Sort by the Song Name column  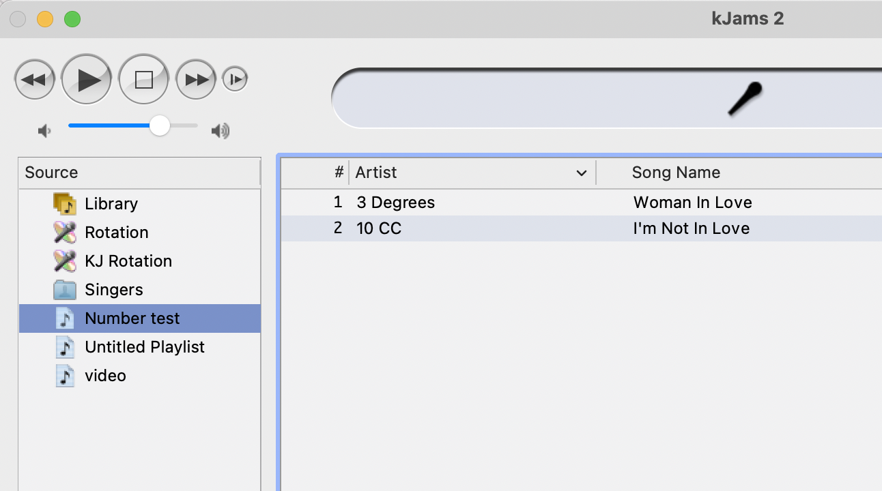676,173
